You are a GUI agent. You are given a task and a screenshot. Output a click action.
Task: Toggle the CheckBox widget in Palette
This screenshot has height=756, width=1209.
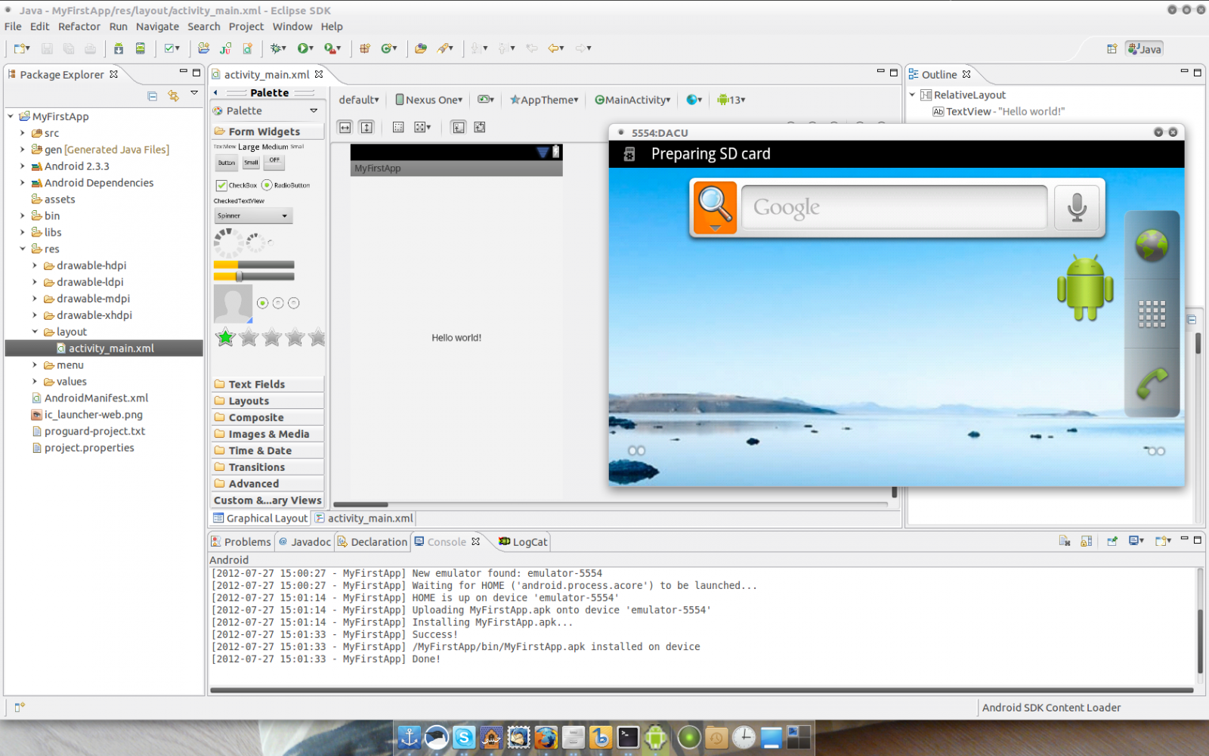point(222,185)
